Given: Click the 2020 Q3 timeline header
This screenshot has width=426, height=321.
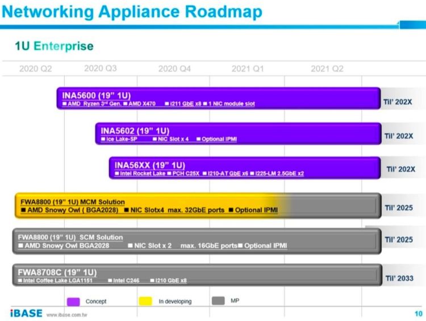Looking at the screenshot, I should [x=101, y=68].
